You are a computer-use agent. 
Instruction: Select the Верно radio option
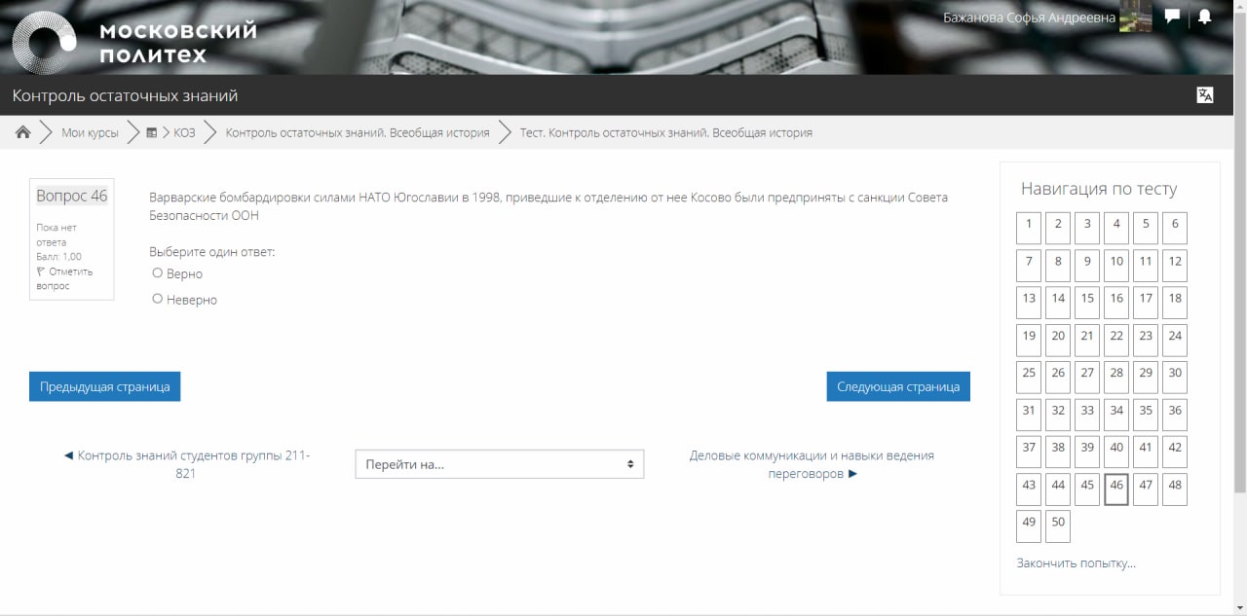[x=158, y=273]
